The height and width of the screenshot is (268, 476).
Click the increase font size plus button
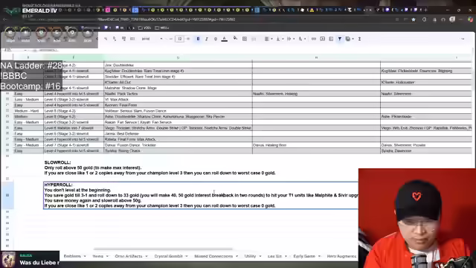(188, 39)
